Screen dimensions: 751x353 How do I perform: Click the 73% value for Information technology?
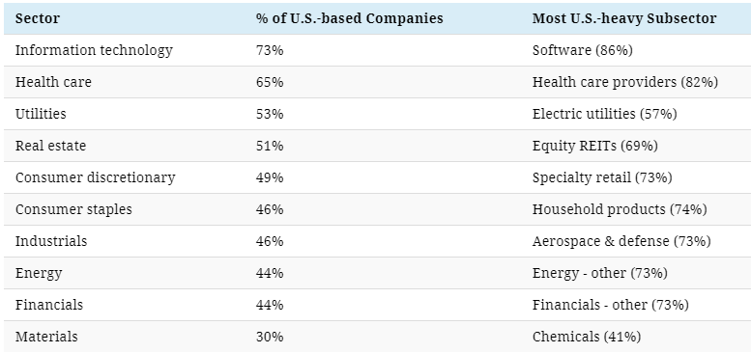click(270, 50)
